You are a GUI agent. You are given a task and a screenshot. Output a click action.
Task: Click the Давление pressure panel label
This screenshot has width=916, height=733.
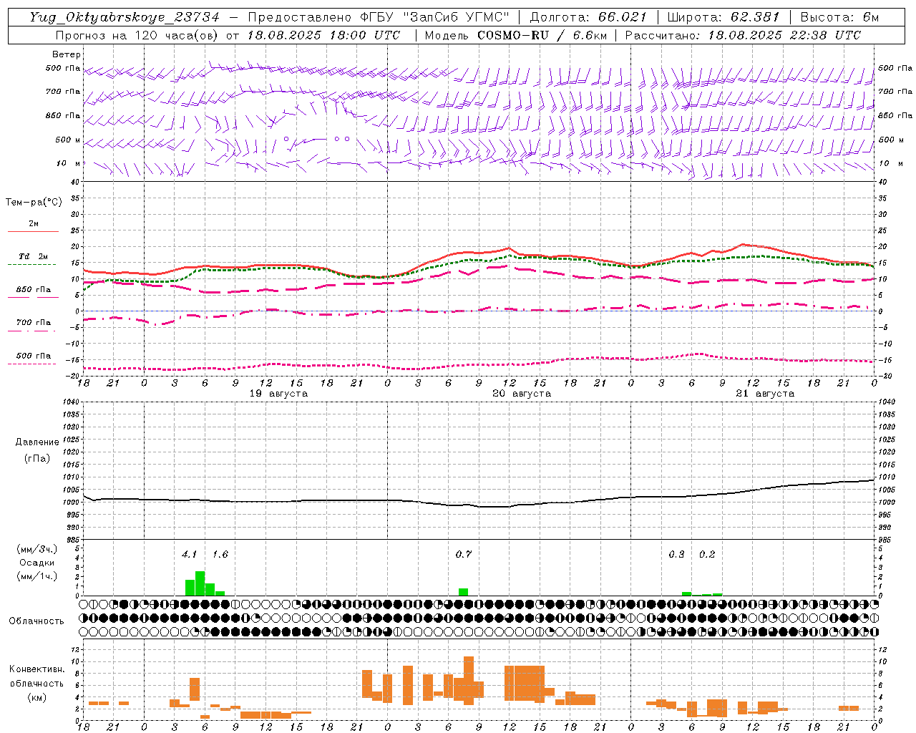[37, 442]
